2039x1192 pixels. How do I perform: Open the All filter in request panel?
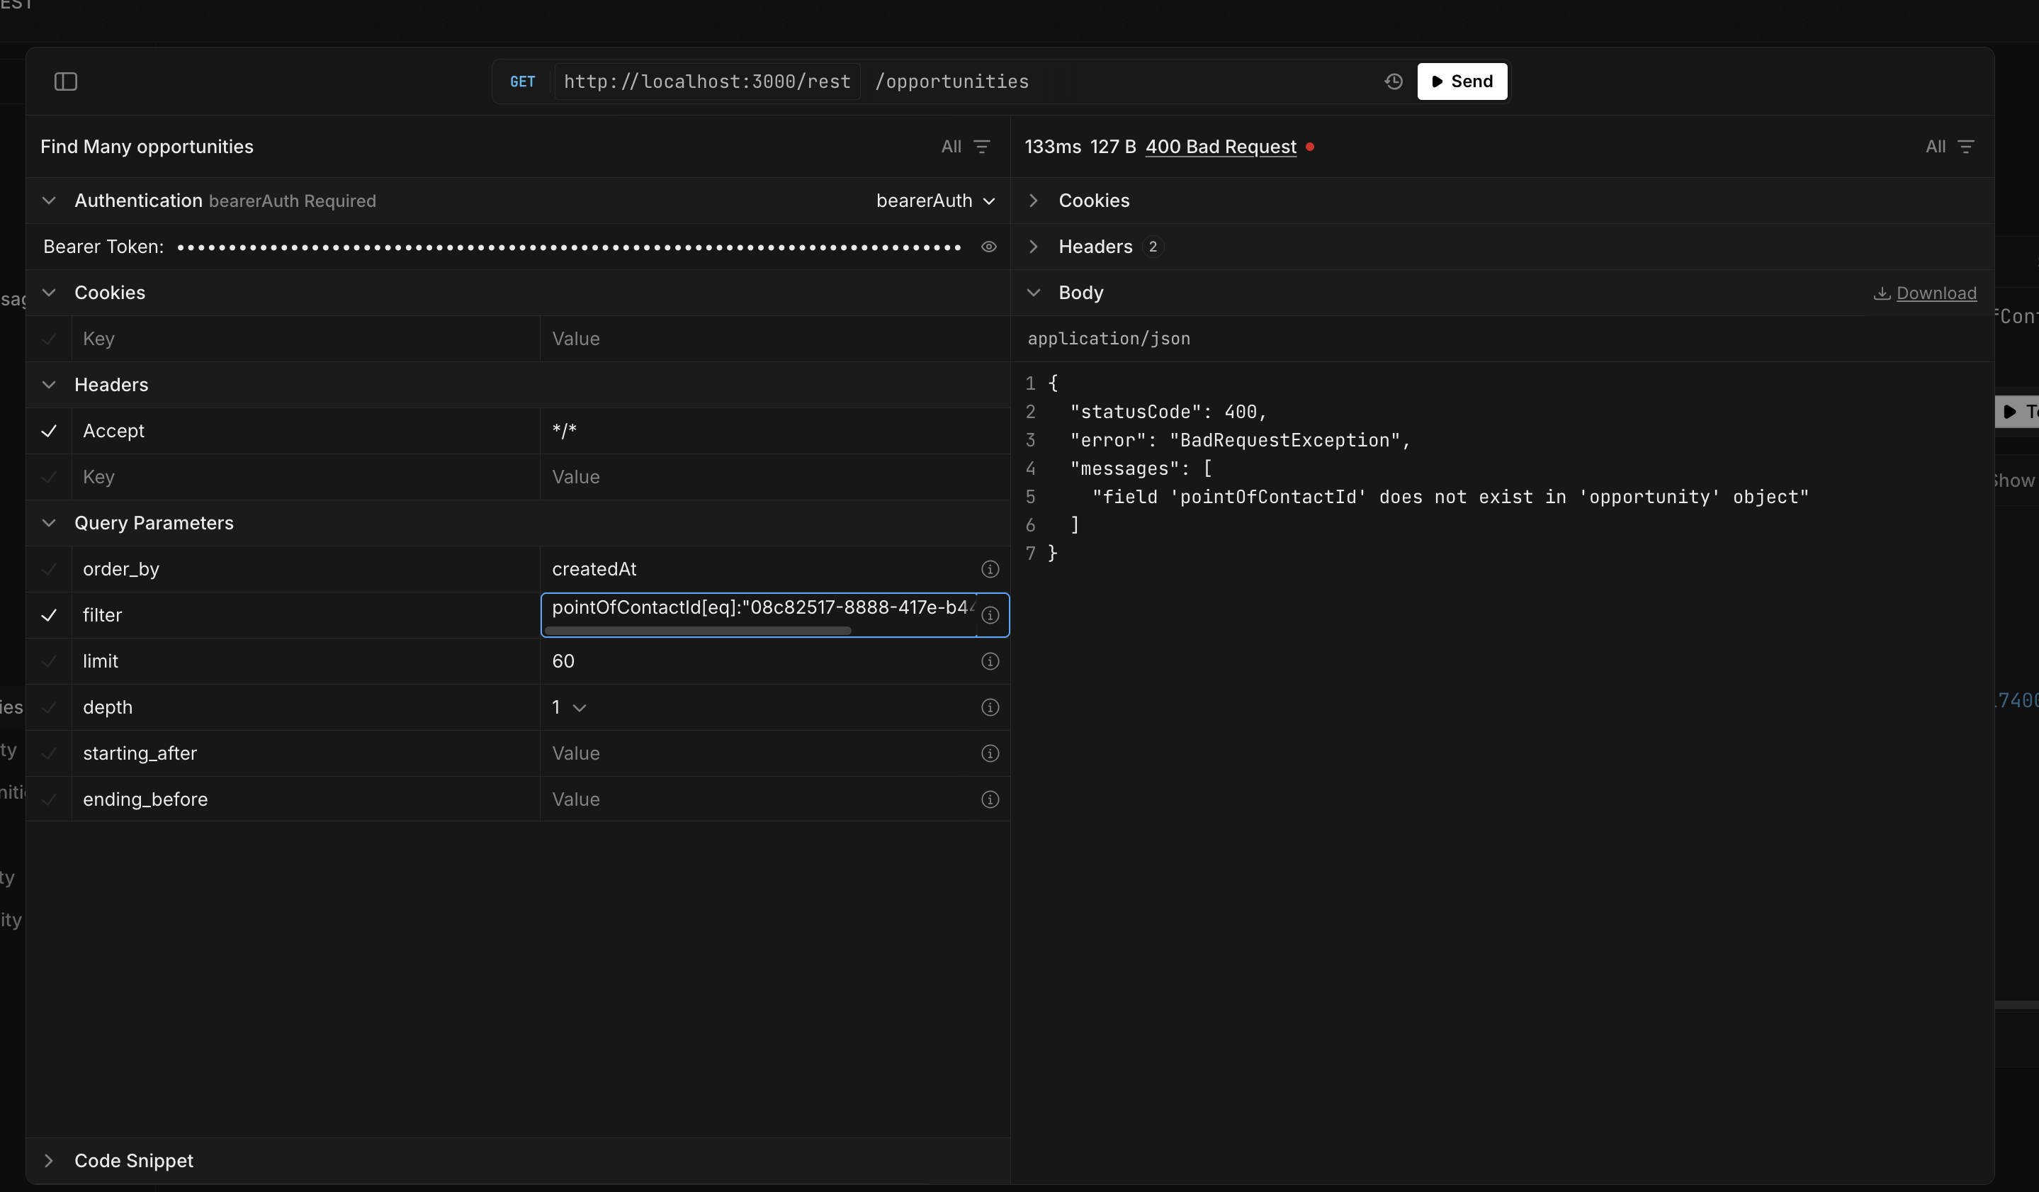click(965, 147)
